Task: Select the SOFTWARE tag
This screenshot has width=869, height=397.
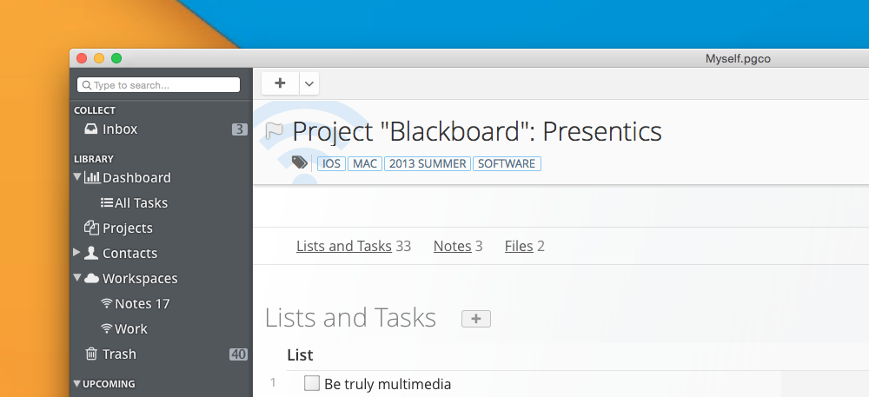Action: [x=507, y=164]
